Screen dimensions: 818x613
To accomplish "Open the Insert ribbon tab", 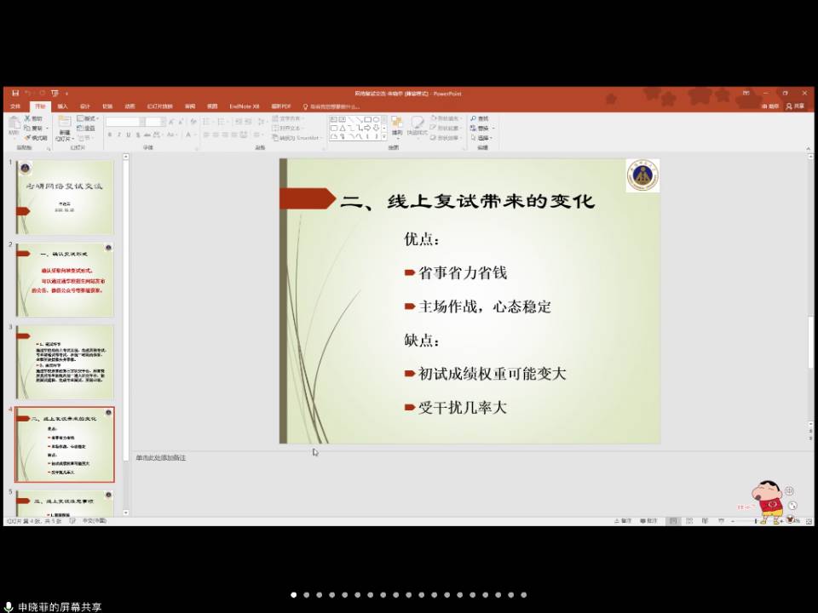I will point(63,106).
